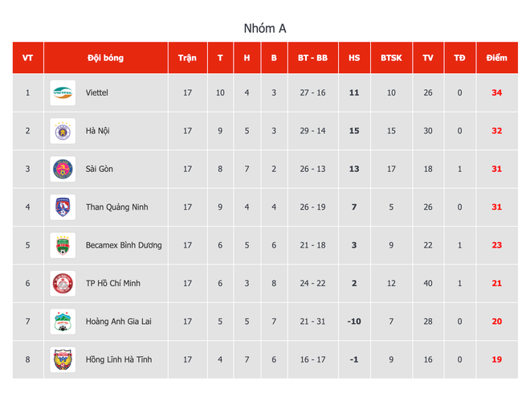Click the Nhóm A group title
This screenshot has width=530, height=393.
tap(265, 29)
